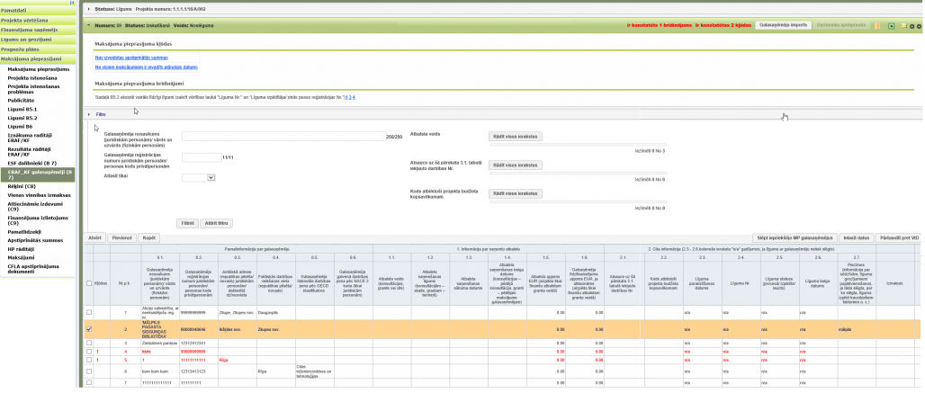Click the yellow document icon in green header
Image resolution: width=925 pixels, height=393 pixels.
(878, 25)
